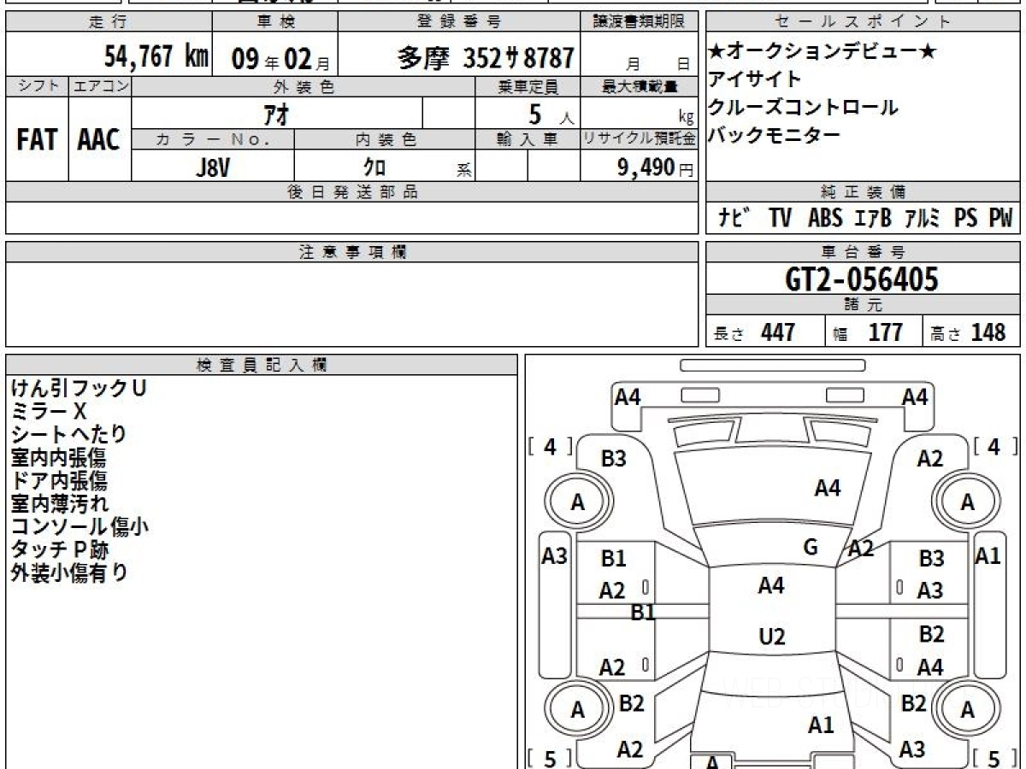This screenshot has height=769, width=1026.
Task: Click the length value 447
Action: tap(778, 332)
